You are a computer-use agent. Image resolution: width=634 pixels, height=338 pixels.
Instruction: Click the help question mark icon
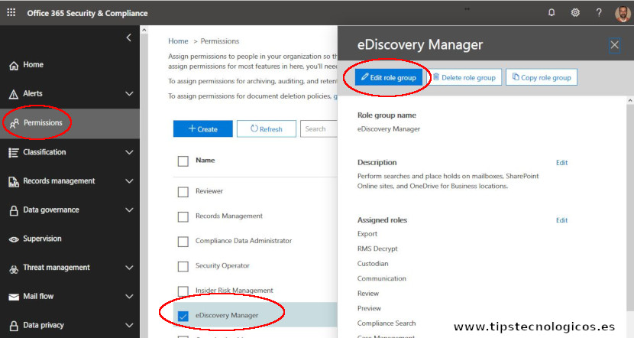(x=599, y=13)
